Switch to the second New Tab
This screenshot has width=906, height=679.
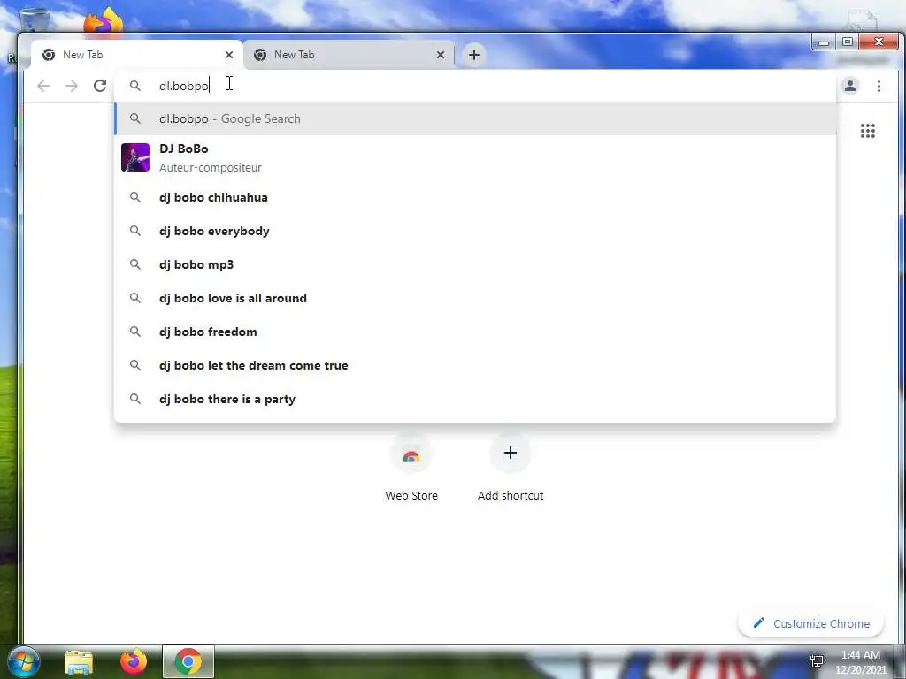[349, 55]
